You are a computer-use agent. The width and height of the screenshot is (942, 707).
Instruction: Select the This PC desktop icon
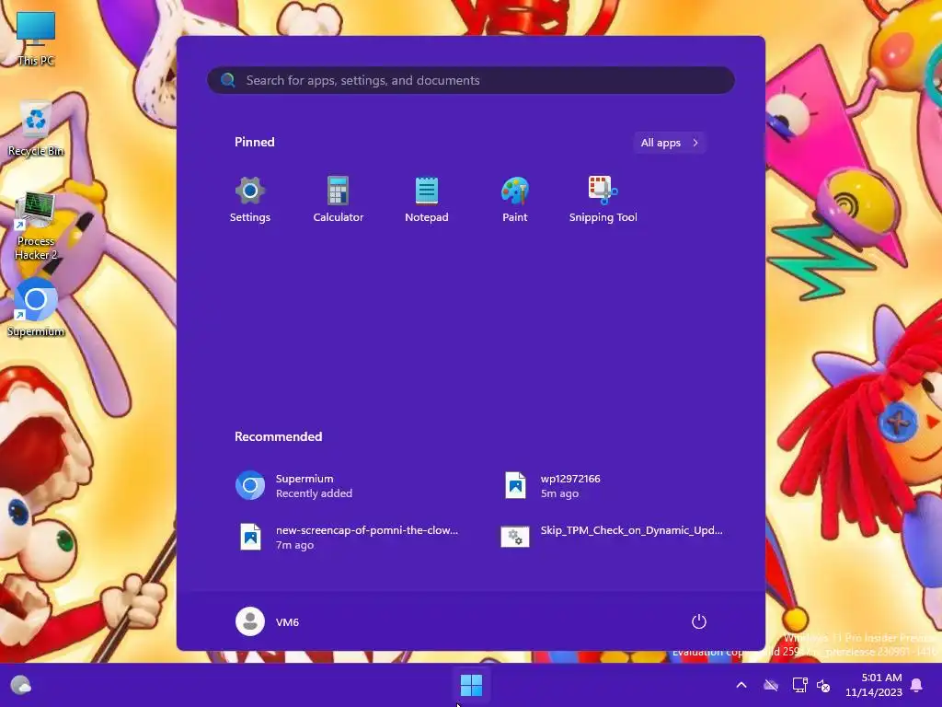[x=36, y=39]
